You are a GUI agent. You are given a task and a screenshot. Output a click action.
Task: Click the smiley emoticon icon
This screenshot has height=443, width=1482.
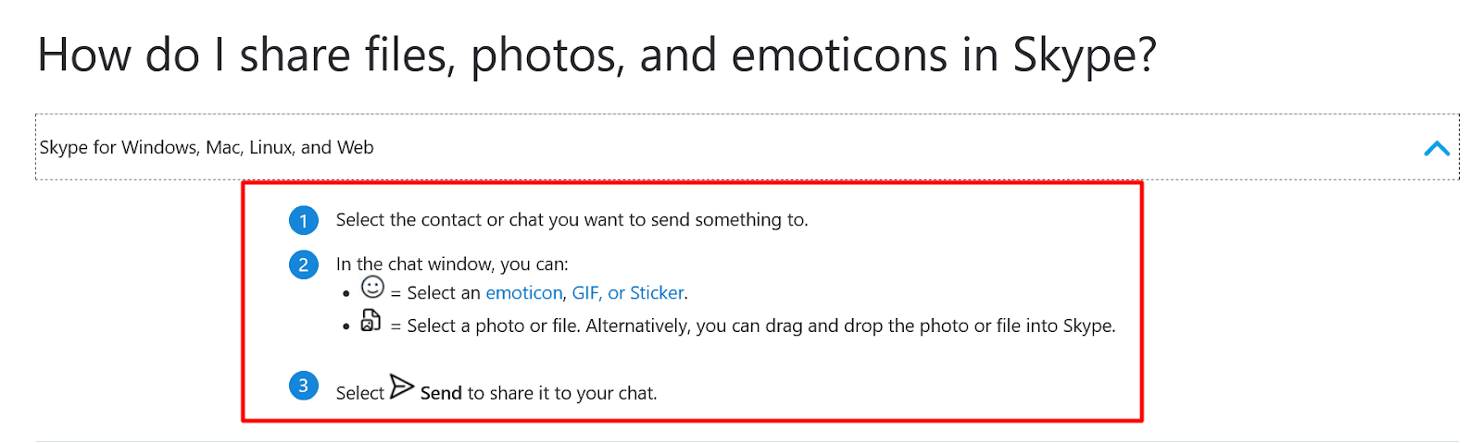[372, 287]
